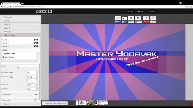193x108 pixels.
Task: Duplicate Sprite 3 with its copy icon
Action: pyautogui.click(x=35, y=46)
